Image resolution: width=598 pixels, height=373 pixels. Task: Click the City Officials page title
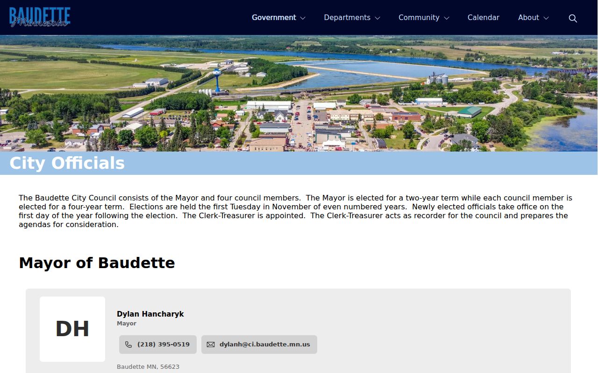click(x=67, y=163)
